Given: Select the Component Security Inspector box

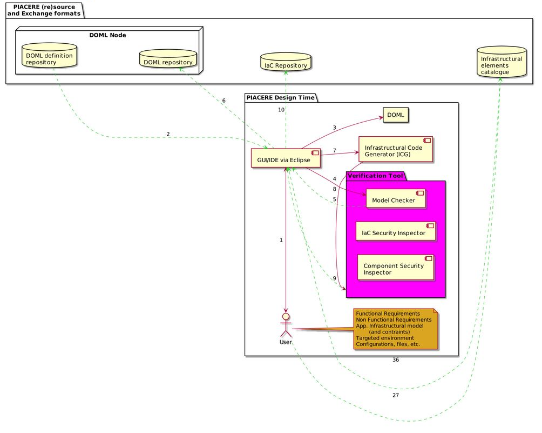Looking at the screenshot, I should tap(396, 267).
